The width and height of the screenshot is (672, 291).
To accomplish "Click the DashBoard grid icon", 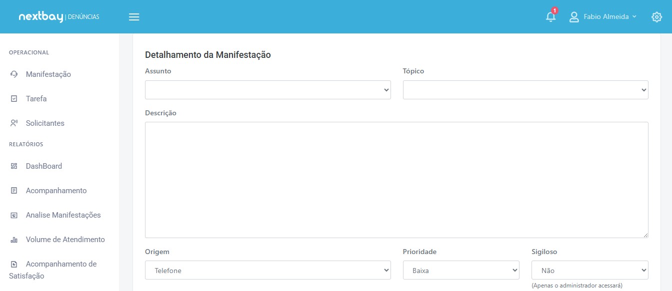I will point(14,166).
